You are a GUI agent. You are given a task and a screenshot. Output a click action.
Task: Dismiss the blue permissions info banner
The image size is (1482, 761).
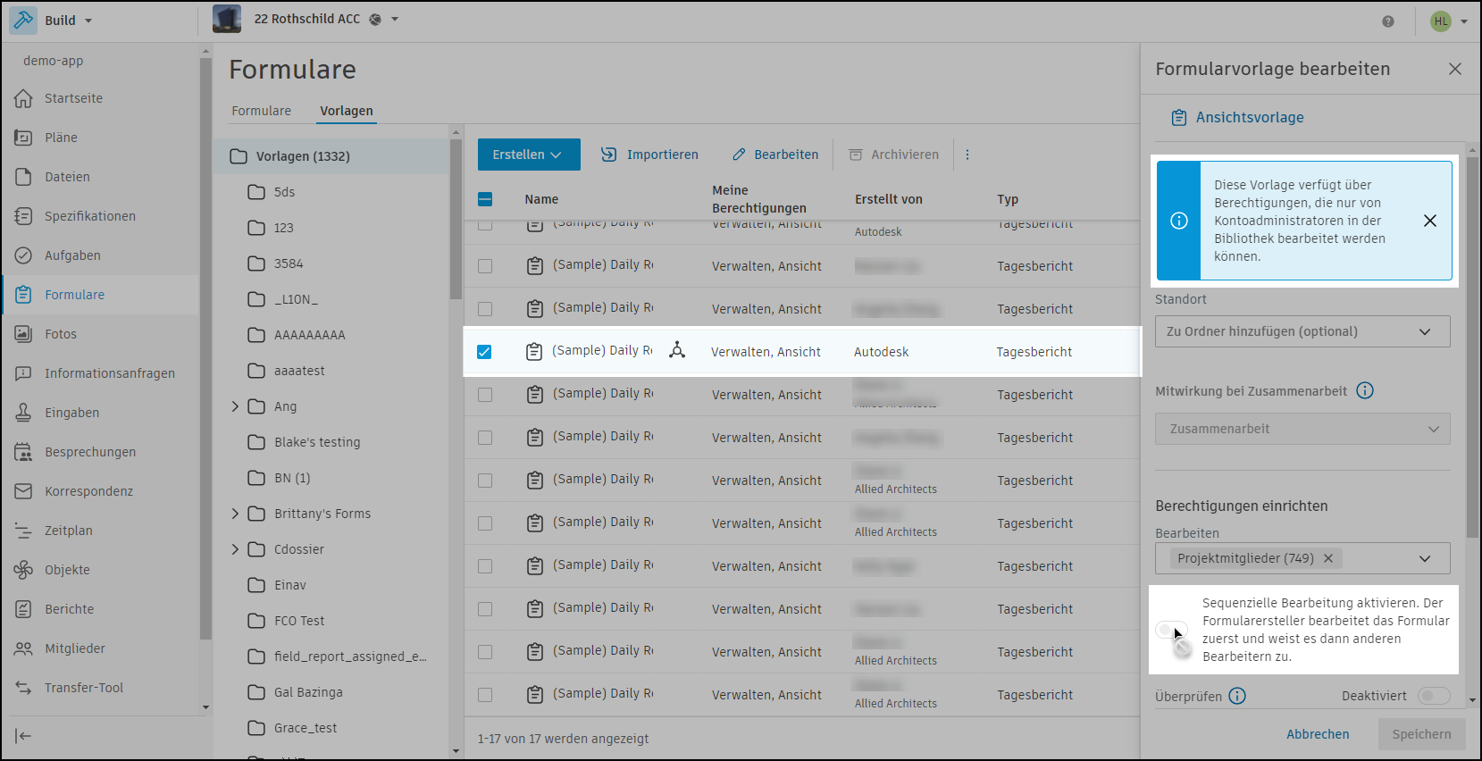[x=1430, y=221]
